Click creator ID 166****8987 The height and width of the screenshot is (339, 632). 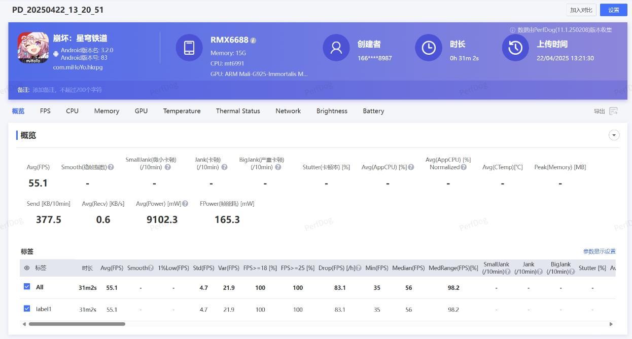coord(375,58)
